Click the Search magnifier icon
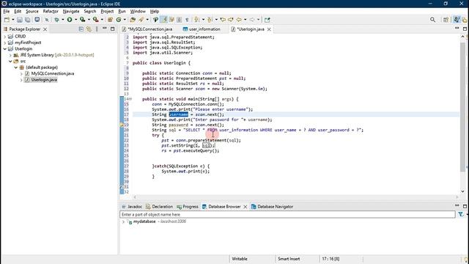The height and width of the screenshot is (264, 469). [x=432, y=20]
